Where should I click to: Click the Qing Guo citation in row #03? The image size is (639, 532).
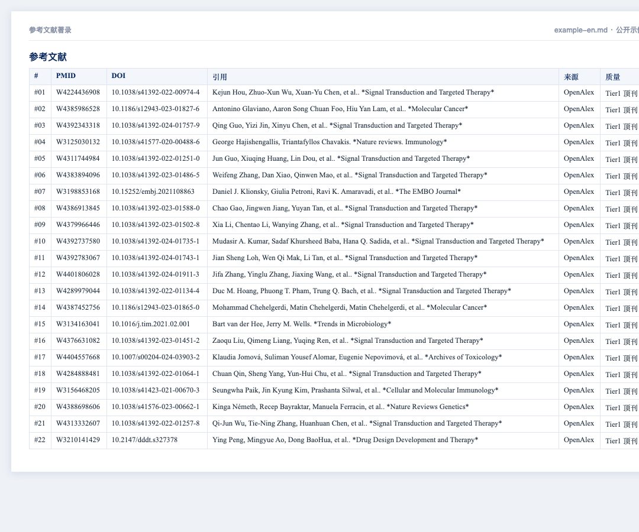337,125
